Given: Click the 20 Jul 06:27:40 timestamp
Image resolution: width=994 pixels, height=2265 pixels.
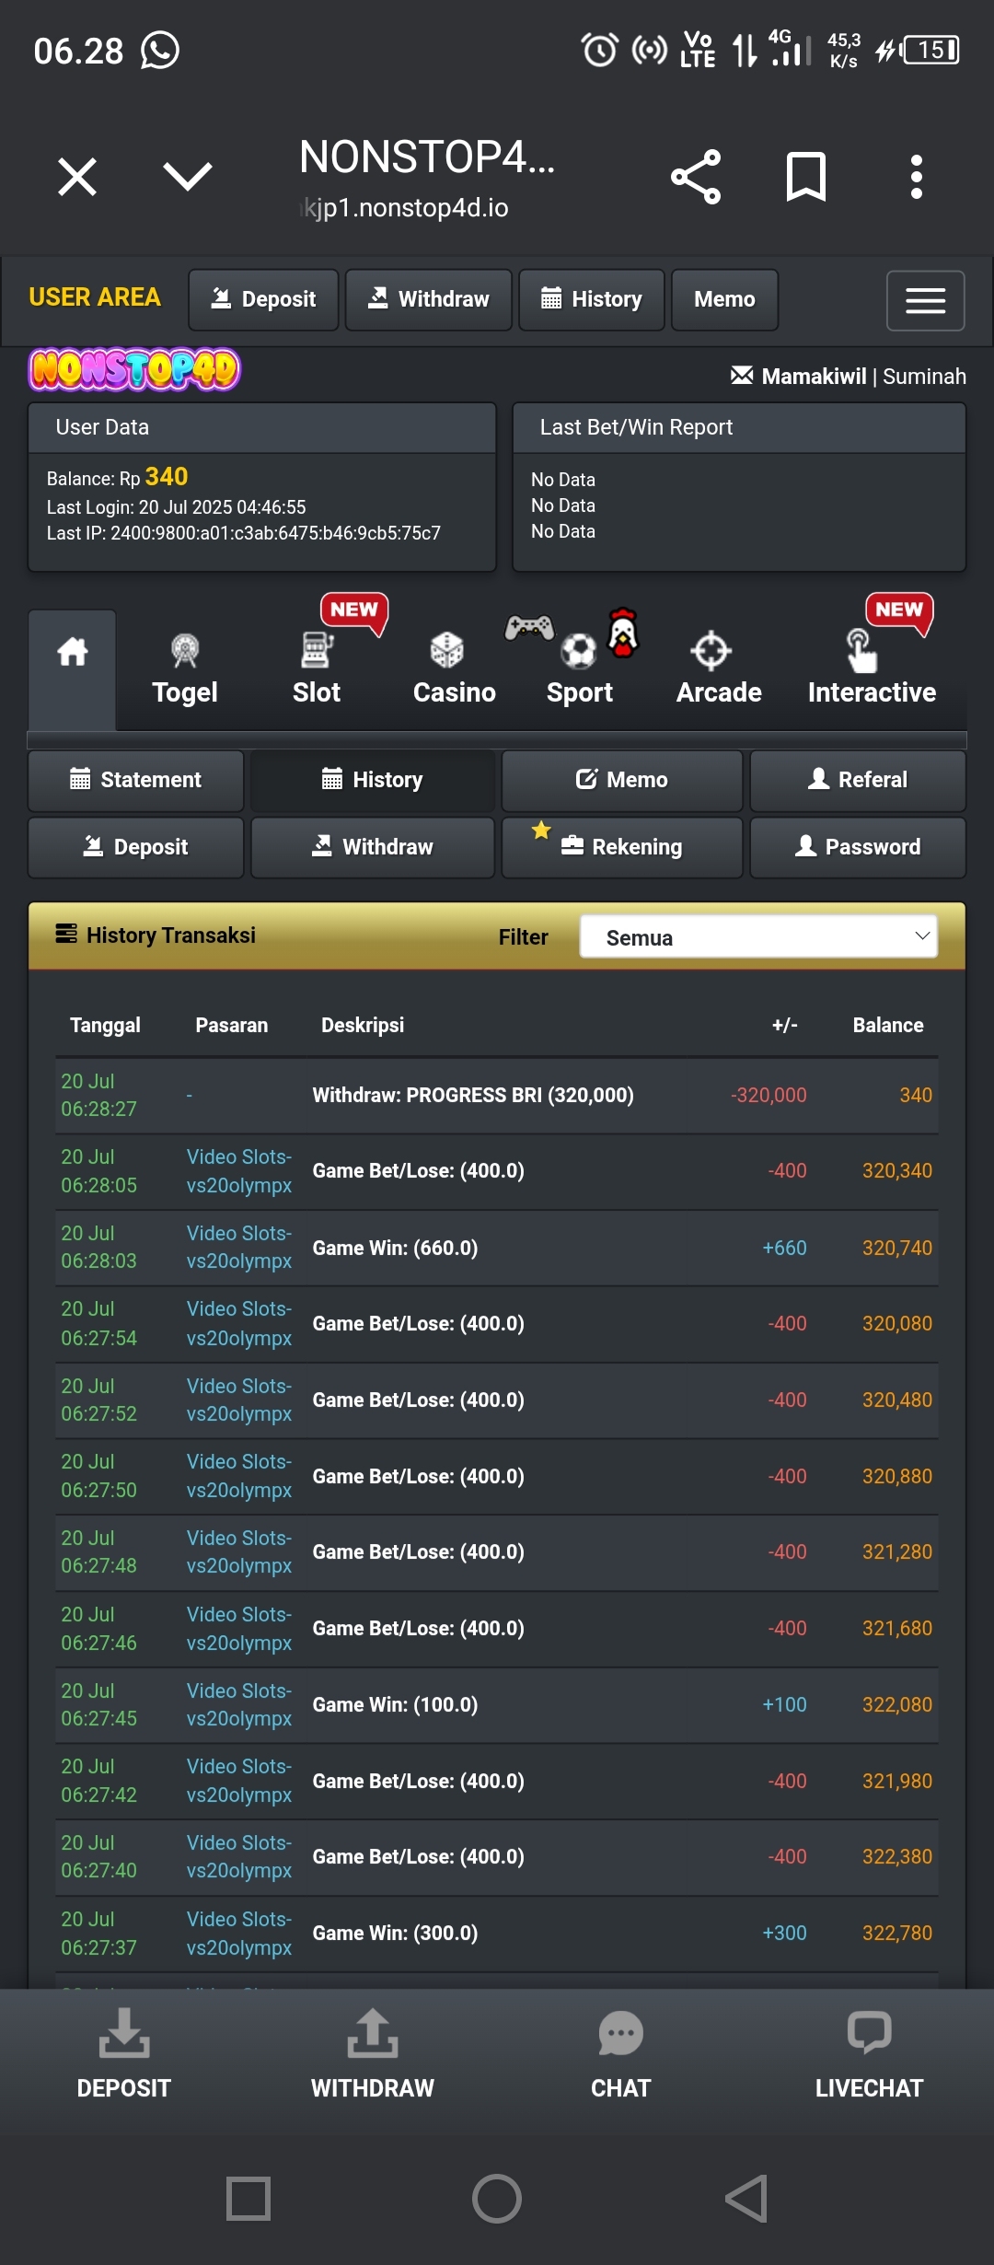Looking at the screenshot, I should coord(98,1857).
